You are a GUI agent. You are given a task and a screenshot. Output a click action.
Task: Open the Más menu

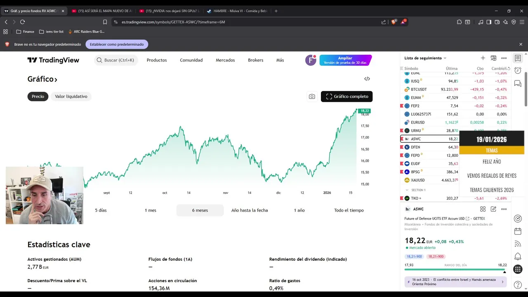pyautogui.click(x=280, y=60)
